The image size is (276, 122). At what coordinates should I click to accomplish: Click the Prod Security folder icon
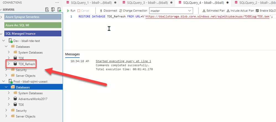point(12,110)
